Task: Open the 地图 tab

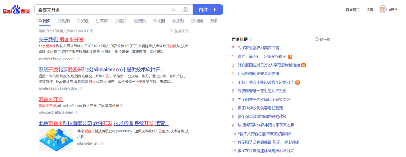Action: (159, 21)
